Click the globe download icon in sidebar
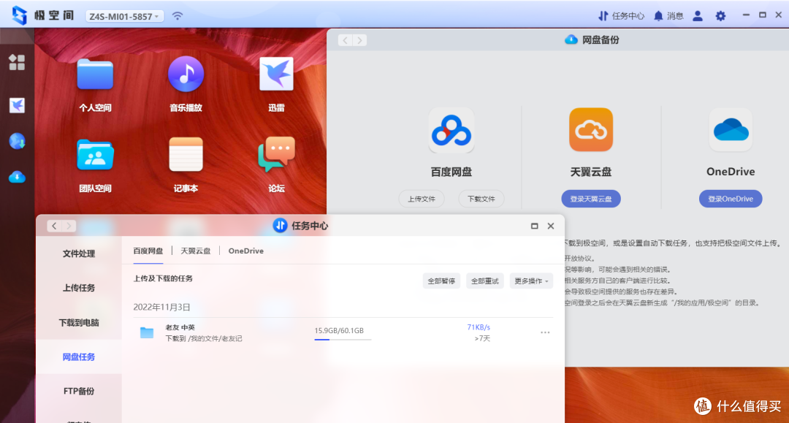 click(x=17, y=141)
